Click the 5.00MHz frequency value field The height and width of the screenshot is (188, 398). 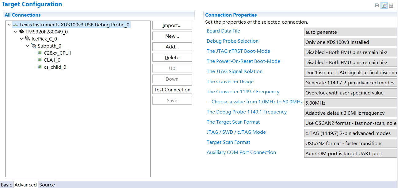click(x=350, y=103)
